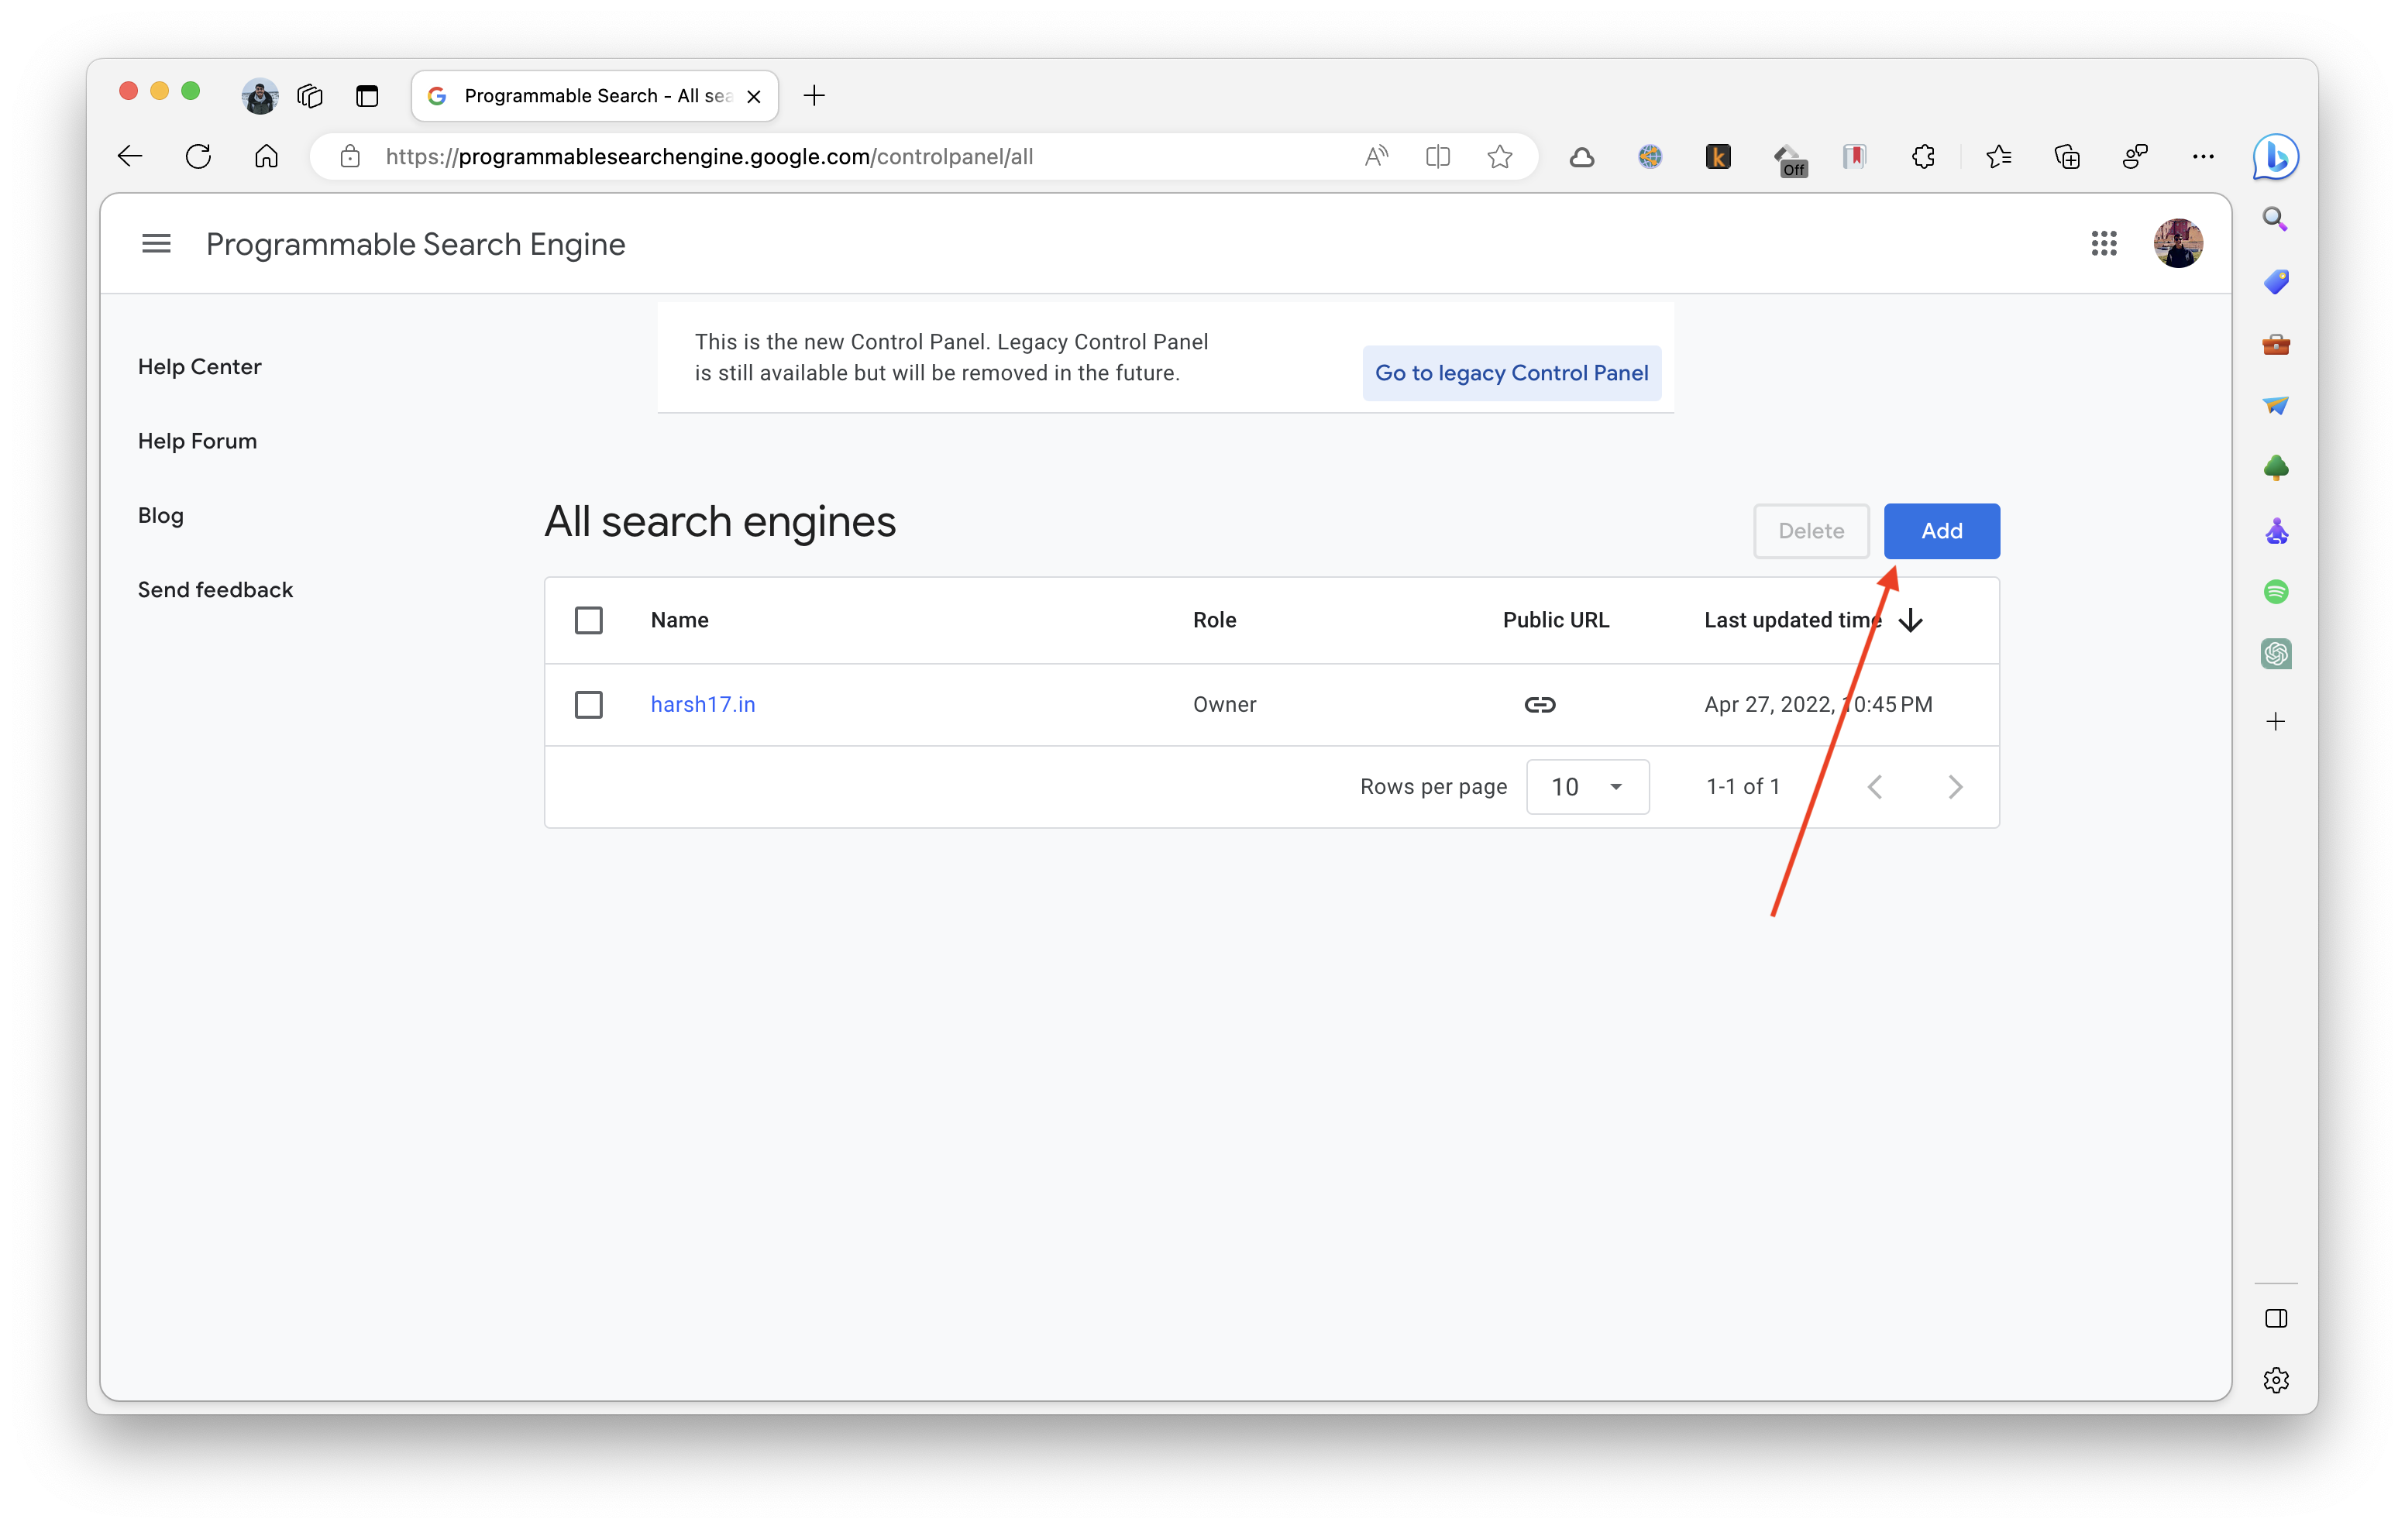The height and width of the screenshot is (1529, 2405).
Task: Click the Bing Copilot sidebar icon
Action: point(2275,156)
